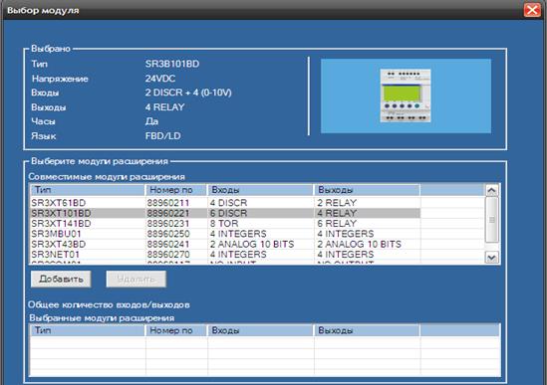Screen dimensions: 547x385
Task: Click the Добавить button
Action: coord(61,280)
